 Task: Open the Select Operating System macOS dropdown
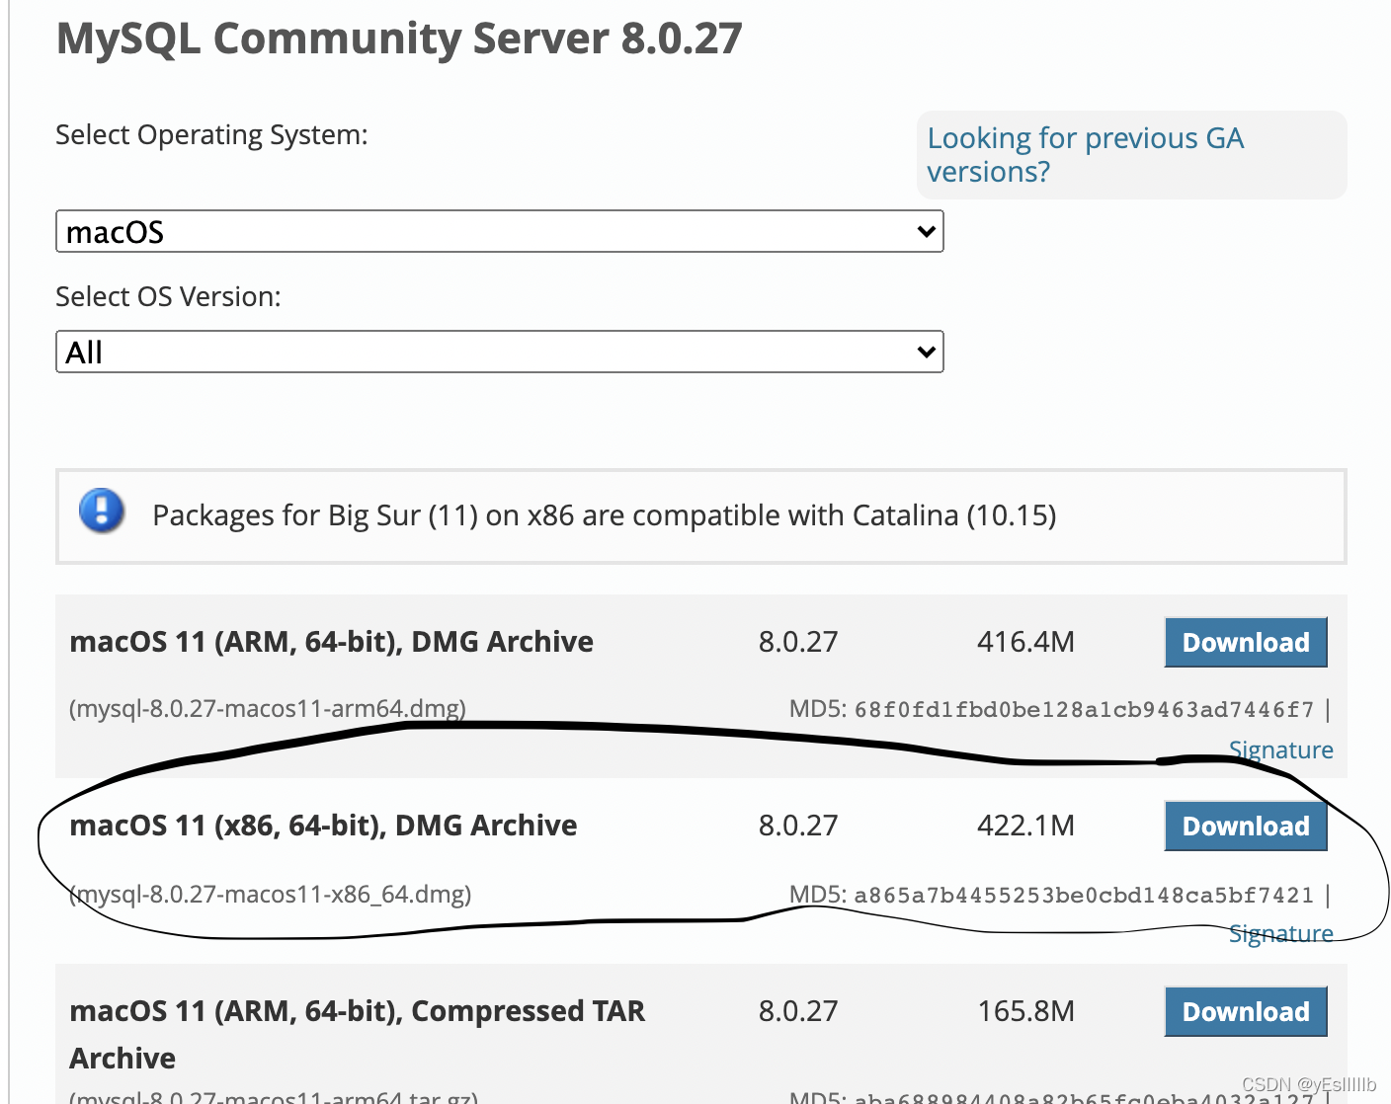500,231
